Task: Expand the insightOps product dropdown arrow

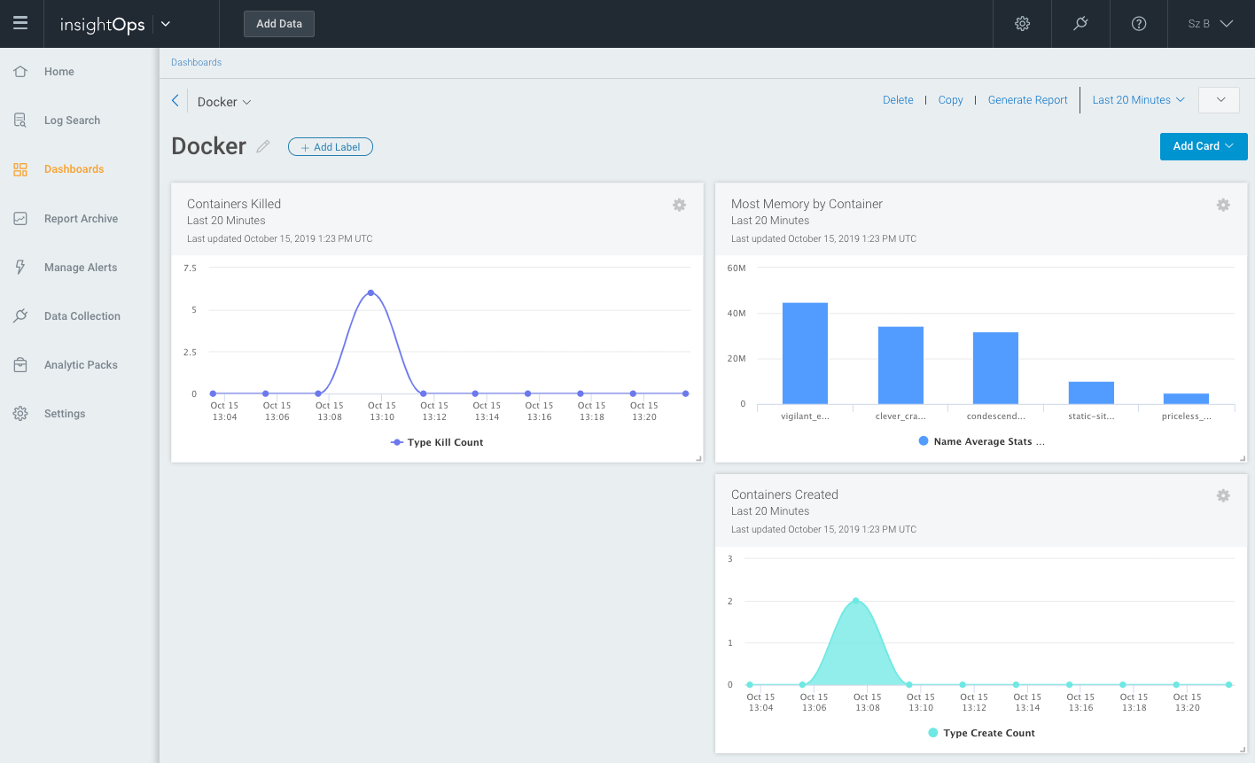Action: click(x=165, y=24)
